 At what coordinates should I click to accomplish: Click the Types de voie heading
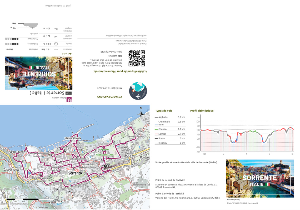pos(164,111)
